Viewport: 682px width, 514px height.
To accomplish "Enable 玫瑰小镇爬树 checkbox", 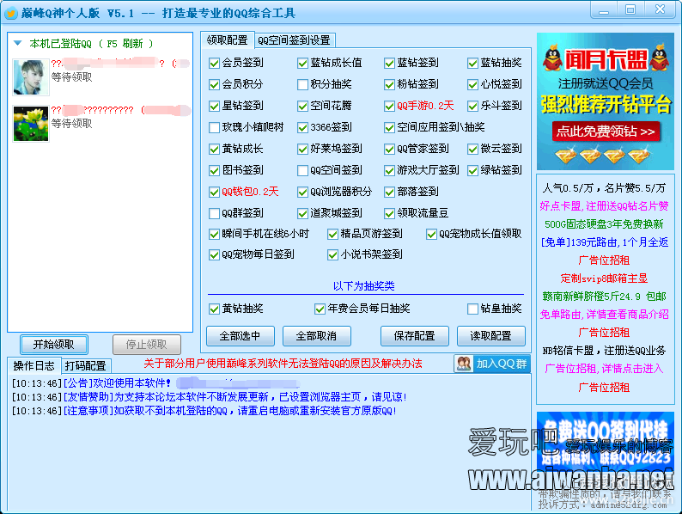I will [x=214, y=127].
